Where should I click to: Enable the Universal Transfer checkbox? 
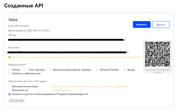[x=97, y=70]
